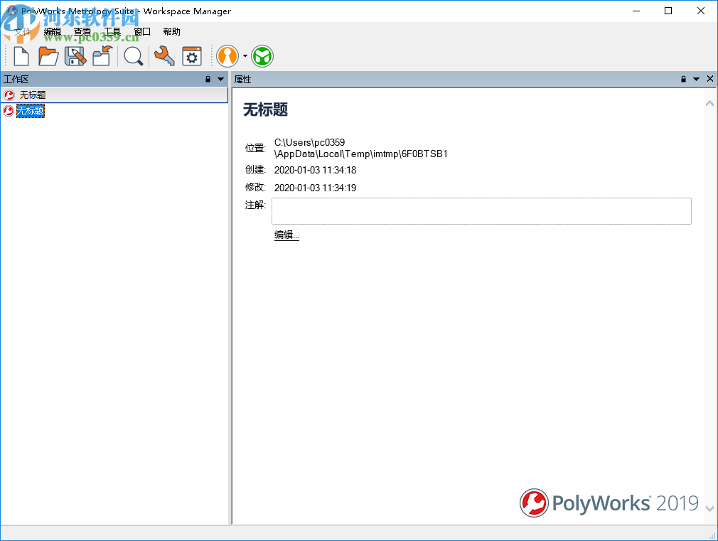Open a workspace using the orange folder icon
718x541 pixels.
(48, 56)
